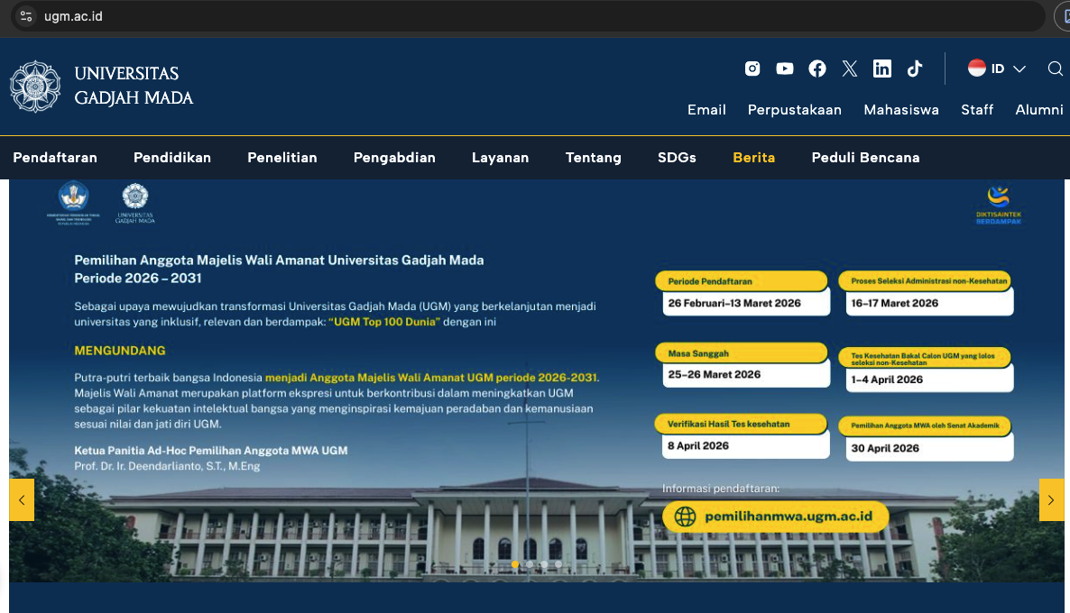
Task: Open the ID language dropdown
Action: click(997, 68)
